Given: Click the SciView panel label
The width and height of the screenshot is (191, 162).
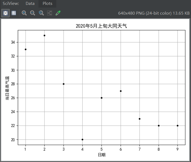Looking at the screenshot, I should pyautogui.click(x=11, y=4).
